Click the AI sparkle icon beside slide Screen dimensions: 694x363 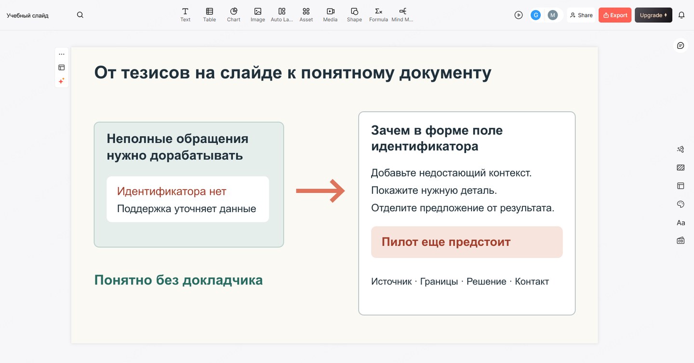[62, 81]
